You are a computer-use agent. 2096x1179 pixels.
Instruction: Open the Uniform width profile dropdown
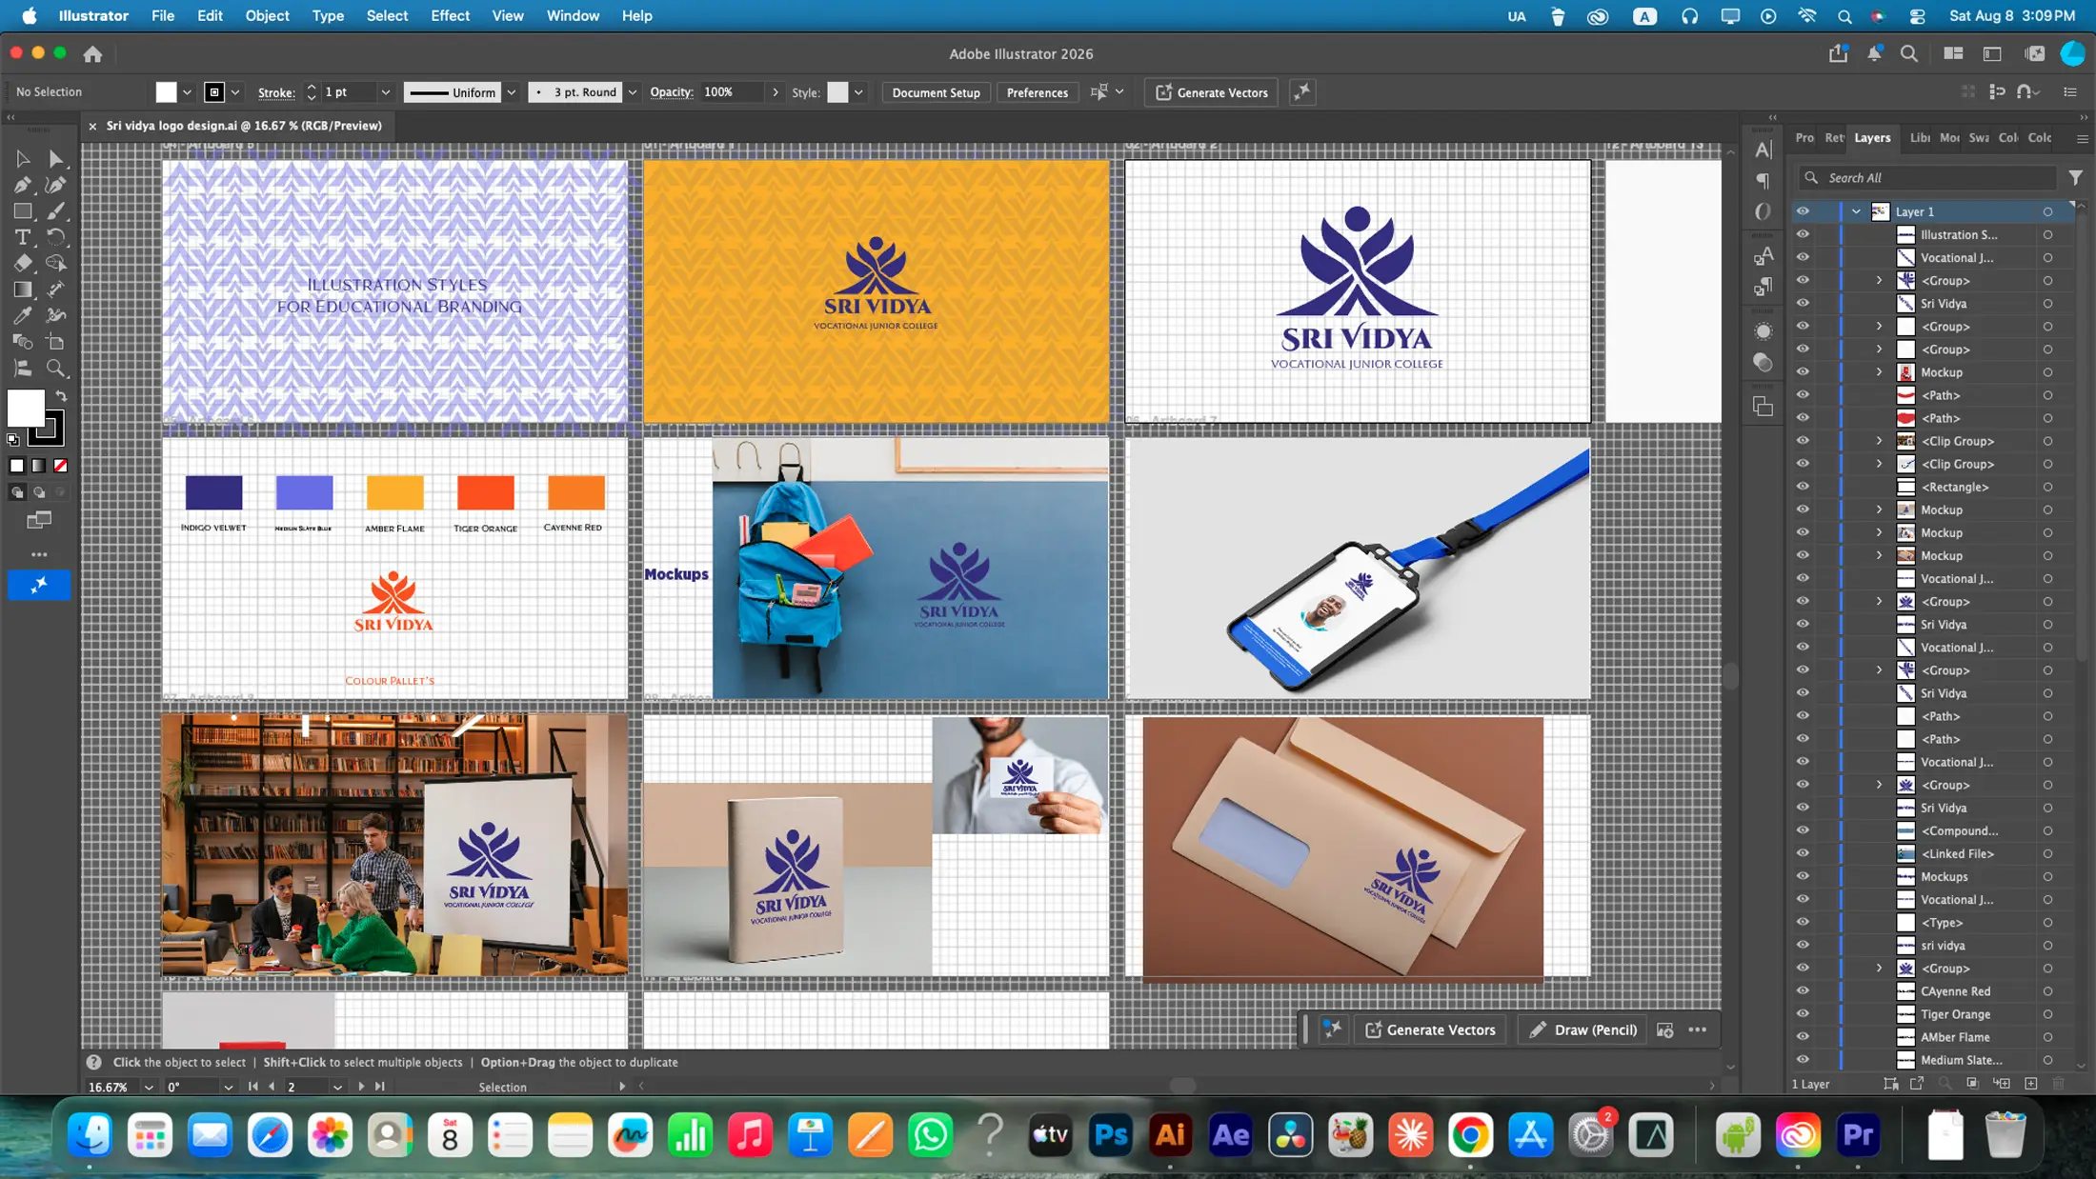tap(511, 92)
